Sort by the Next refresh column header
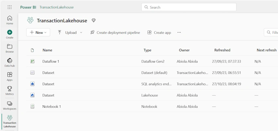Viewport: 278px width, 131px height. pos(267,50)
